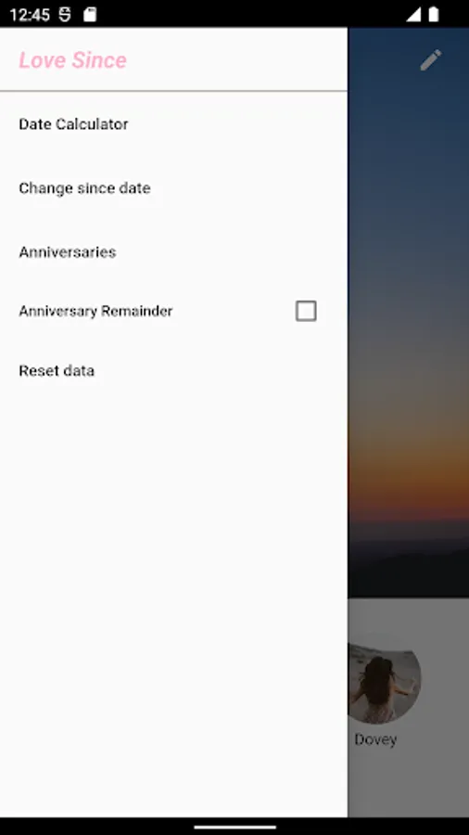Tap the Android home gesture pill
Screen dimensions: 469x835
click(x=234, y=827)
